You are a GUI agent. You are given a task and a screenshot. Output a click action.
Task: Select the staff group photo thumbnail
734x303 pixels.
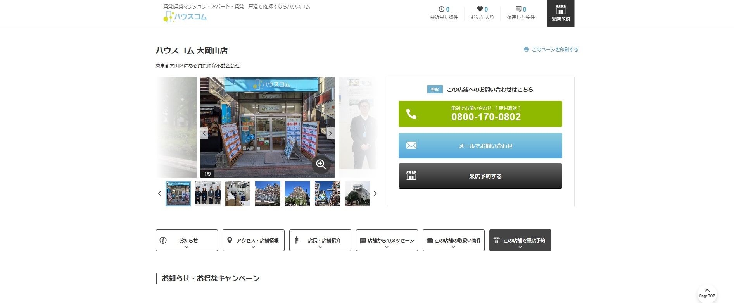[x=208, y=193]
